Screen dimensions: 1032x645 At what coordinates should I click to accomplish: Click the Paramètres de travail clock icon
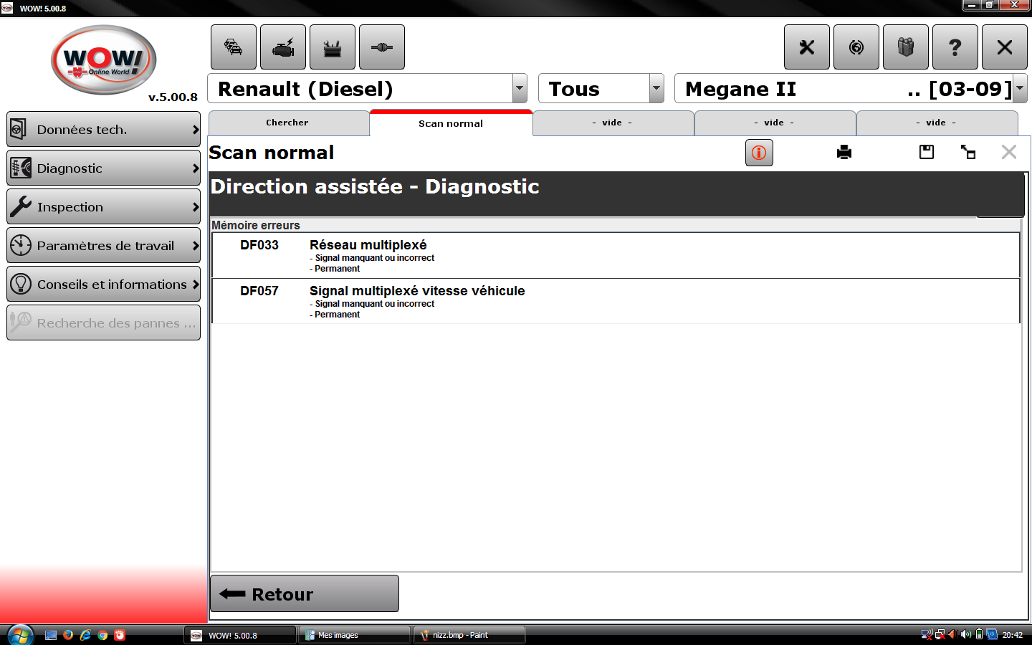[21, 246]
